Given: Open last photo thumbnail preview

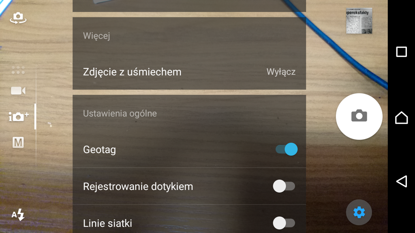Looking at the screenshot, I should (359, 21).
